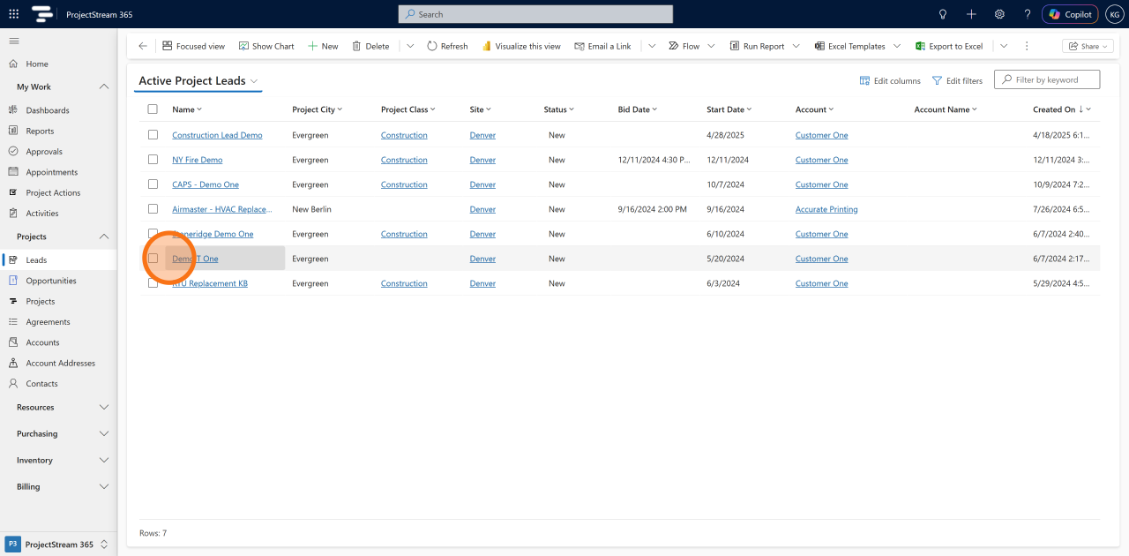
Task: Open the more commands vertical ellipsis
Action: pos(1027,46)
